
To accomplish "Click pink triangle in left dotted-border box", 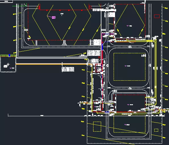I will pyautogui.click(x=11, y=68).
